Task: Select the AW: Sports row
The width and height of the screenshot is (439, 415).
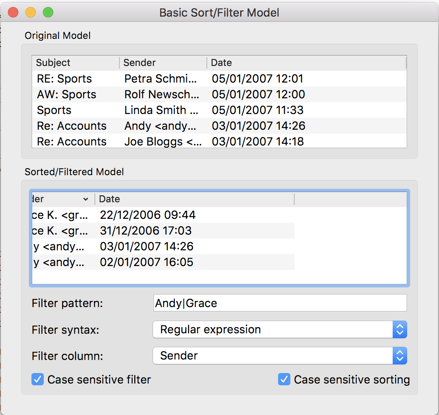Action: [66, 94]
